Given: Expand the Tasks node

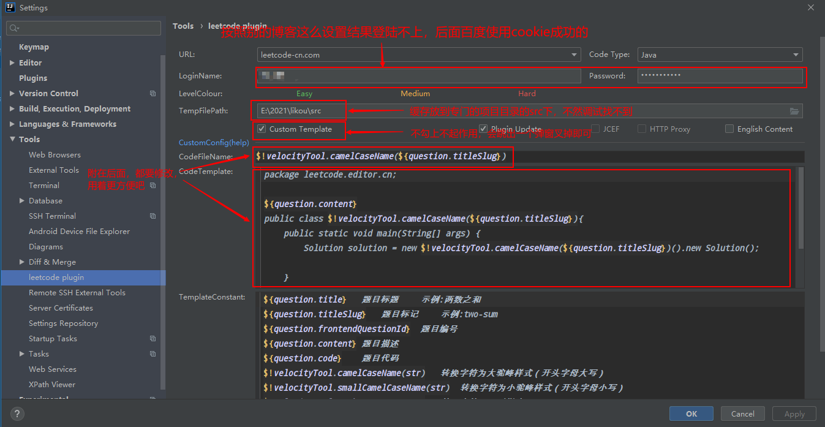Looking at the screenshot, I should click(x=22, y=353).
